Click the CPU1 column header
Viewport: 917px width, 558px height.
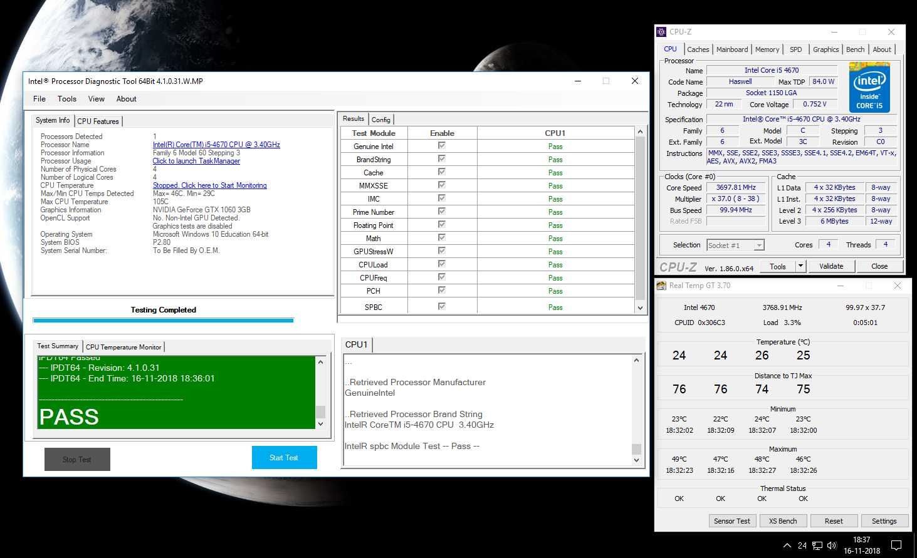click(x=555, y=133)
